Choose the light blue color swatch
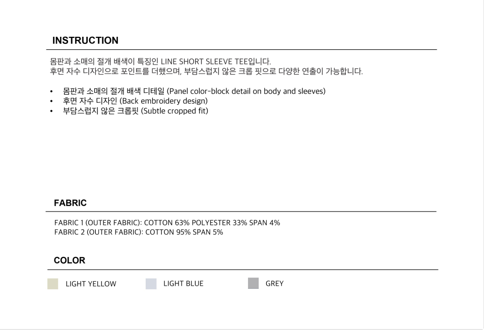This screenshot has width=484, height=330. 151,284
